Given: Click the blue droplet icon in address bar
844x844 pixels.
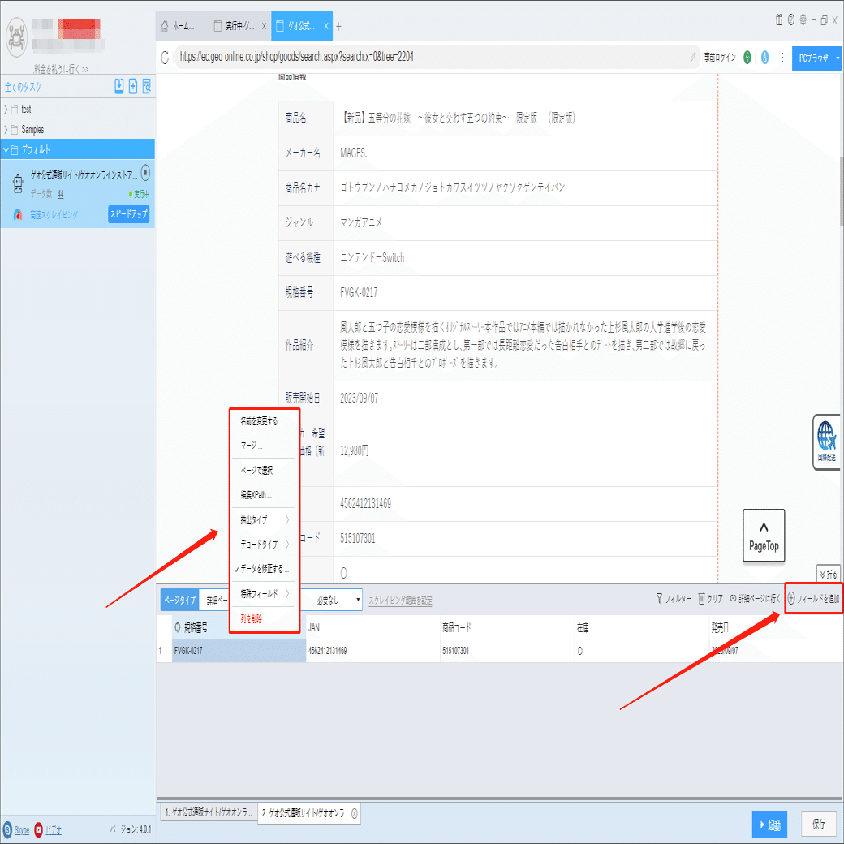Looking at the screenshot, I should pyautogui.click(x=764, y=57).
